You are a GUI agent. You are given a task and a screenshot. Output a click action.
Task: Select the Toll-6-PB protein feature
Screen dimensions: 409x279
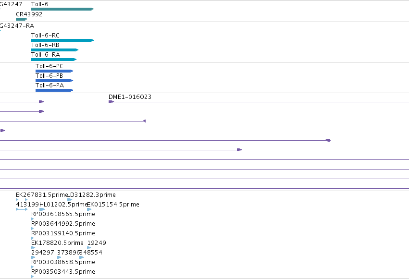[x=54, y=81]
